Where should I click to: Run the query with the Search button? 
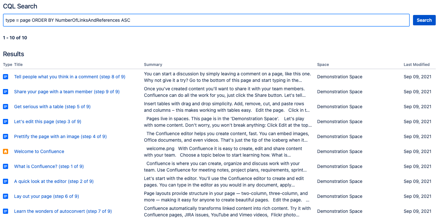(424, 20)
